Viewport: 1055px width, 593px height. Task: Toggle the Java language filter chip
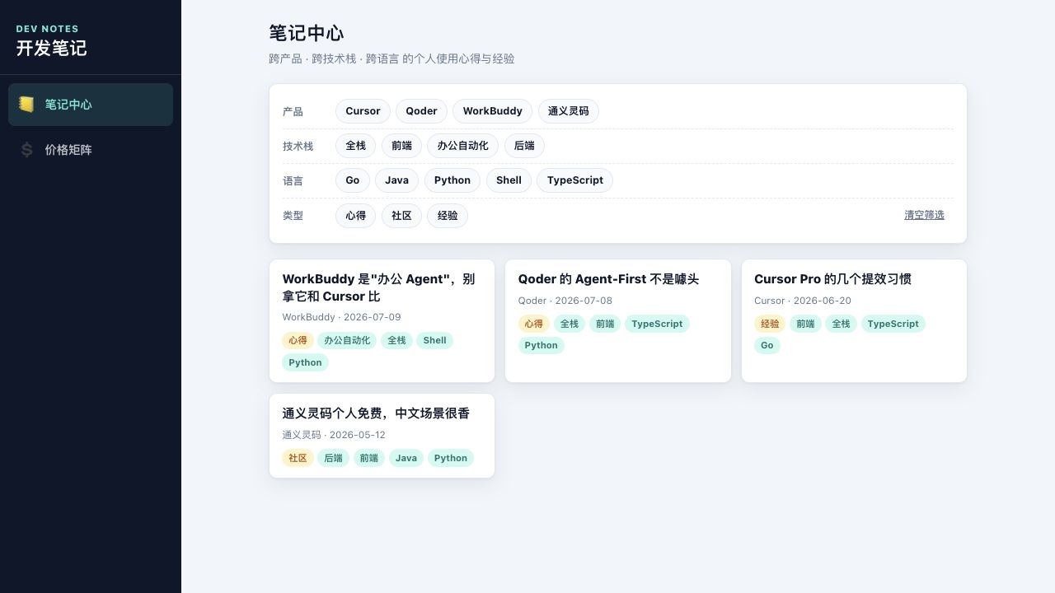tap(396, 180)
